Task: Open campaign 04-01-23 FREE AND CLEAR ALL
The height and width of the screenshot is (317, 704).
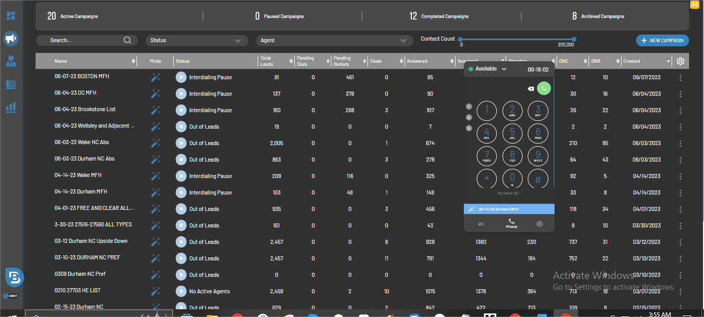Action: (94, 208)
